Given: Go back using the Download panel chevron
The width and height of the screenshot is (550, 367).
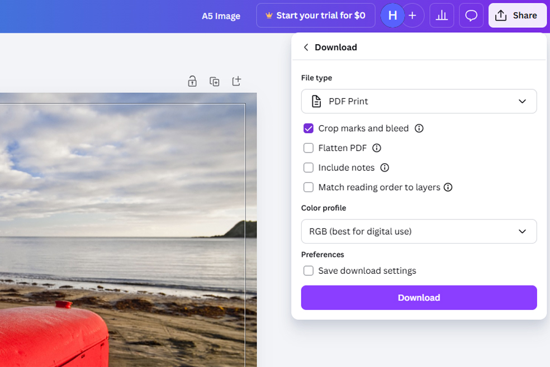Looking at the screenshot, I should point(306,47).
